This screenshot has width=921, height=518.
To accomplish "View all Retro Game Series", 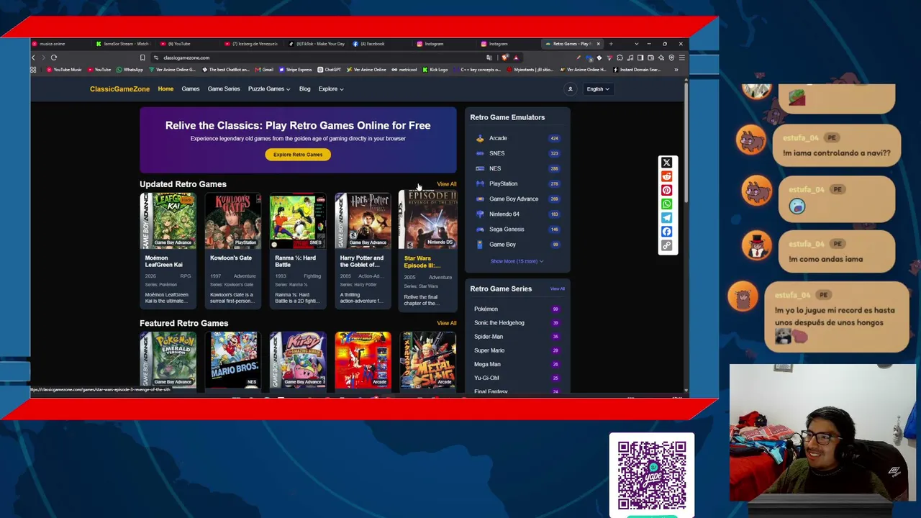I will [557, 289].
